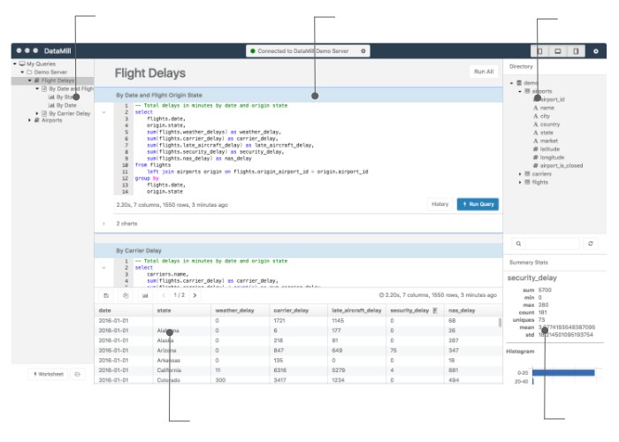Viewport: 619px width, 442px height.
Task: Click the directory search input field
Action: click(546, 243)
